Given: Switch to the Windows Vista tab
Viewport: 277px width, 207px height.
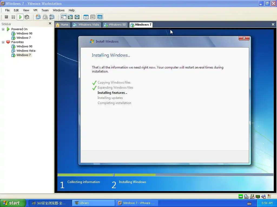Looking at the screenshot, I should click(x=86, y=25).
